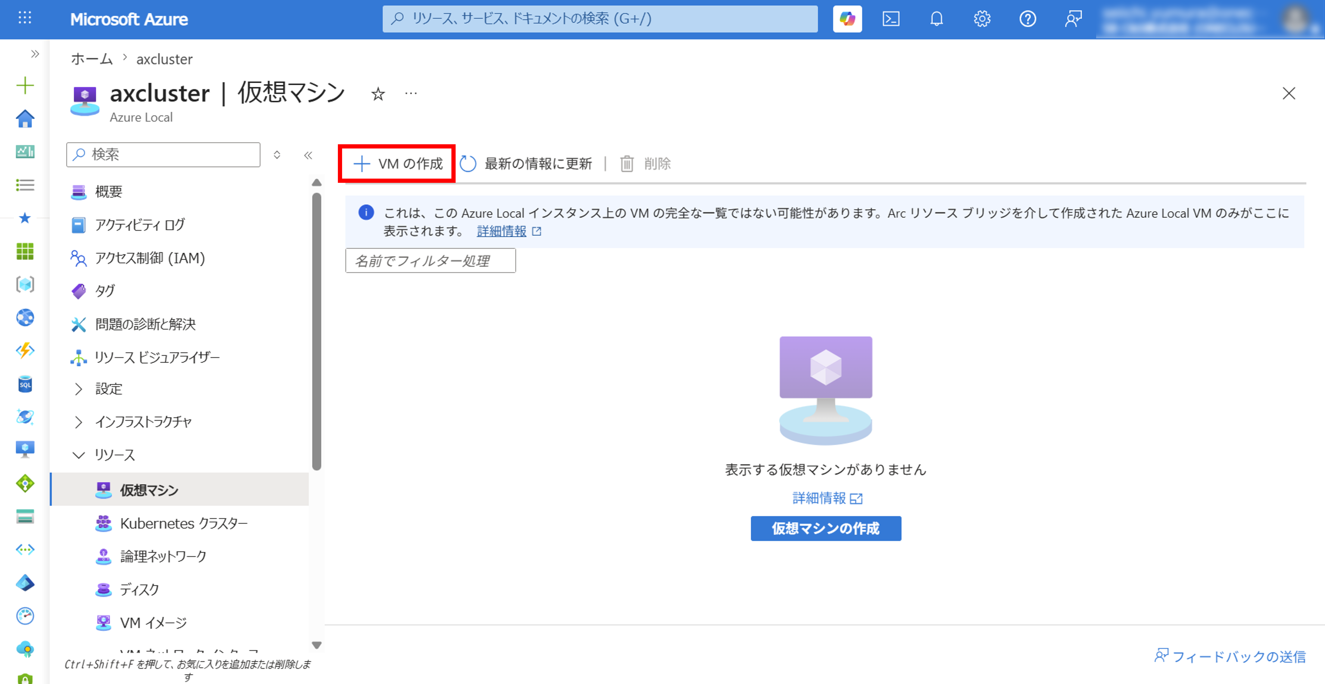
Task: Open Microsoft Entra ID icon in sidebar
Action: point(25,583)
